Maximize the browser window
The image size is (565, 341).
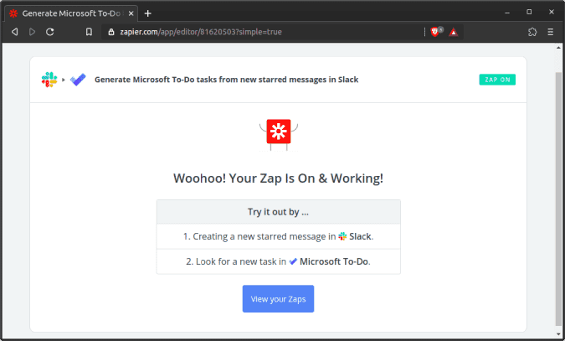[529, 12]
